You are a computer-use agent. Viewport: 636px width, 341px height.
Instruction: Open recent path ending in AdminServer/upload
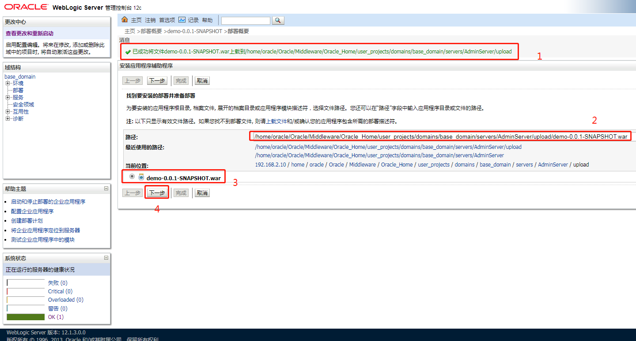tap(388, 147)
